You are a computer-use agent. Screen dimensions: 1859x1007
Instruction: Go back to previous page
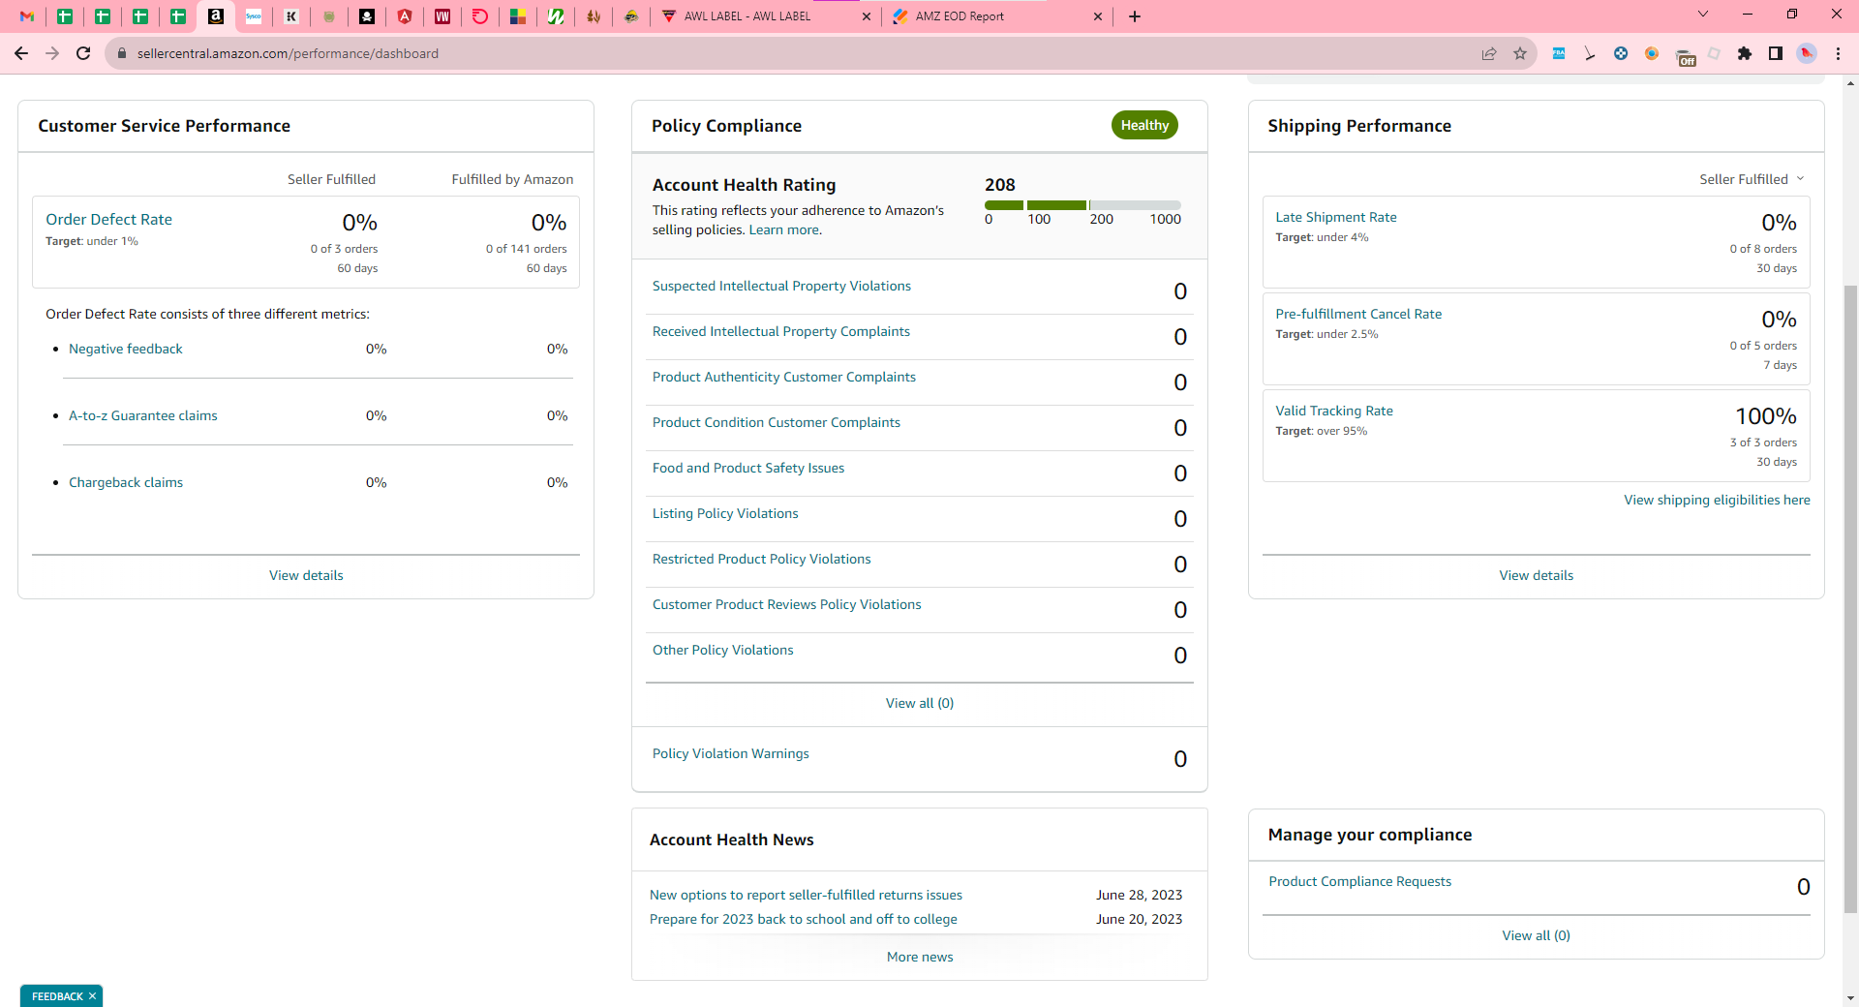[21, 53]
